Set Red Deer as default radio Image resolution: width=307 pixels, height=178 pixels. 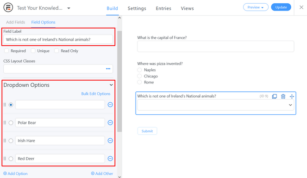coord(11,159)
